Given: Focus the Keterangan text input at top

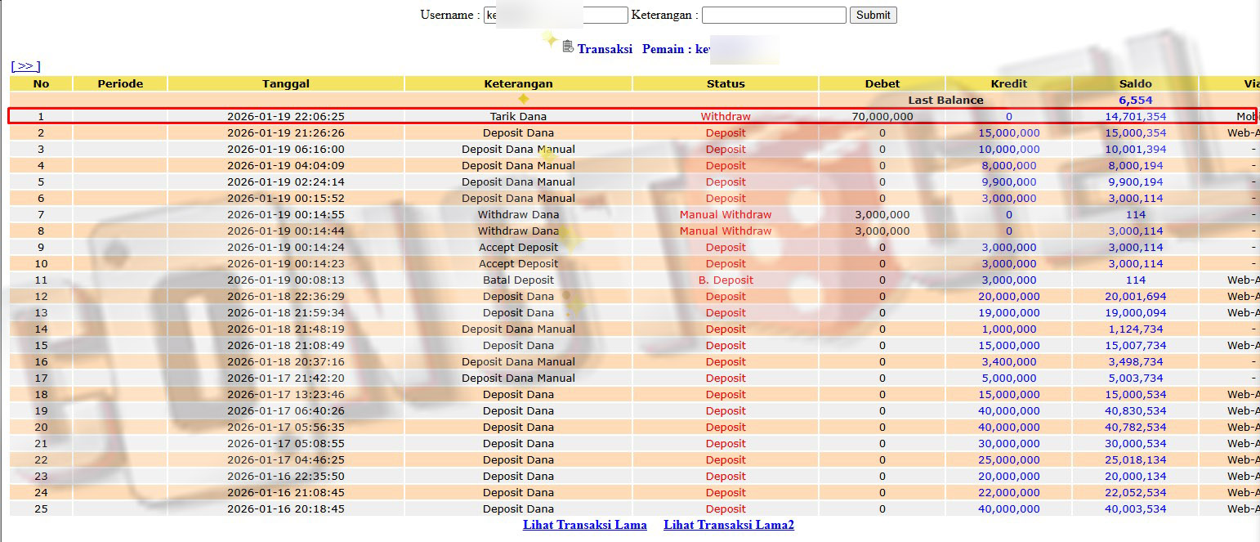Looking at the screenshot, I should [773, 15].
